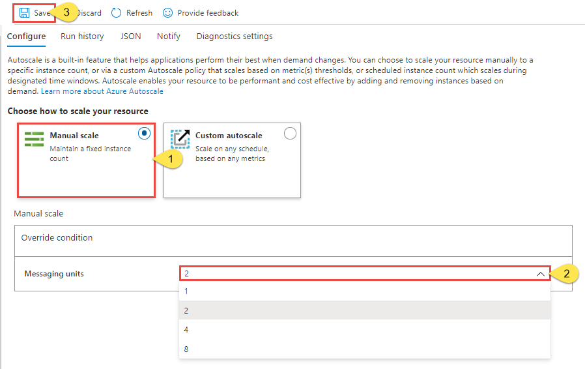Viewport: 585px width, 369px height.
Task: Choose 4 messaging units from list
Action: pos(365,330)
